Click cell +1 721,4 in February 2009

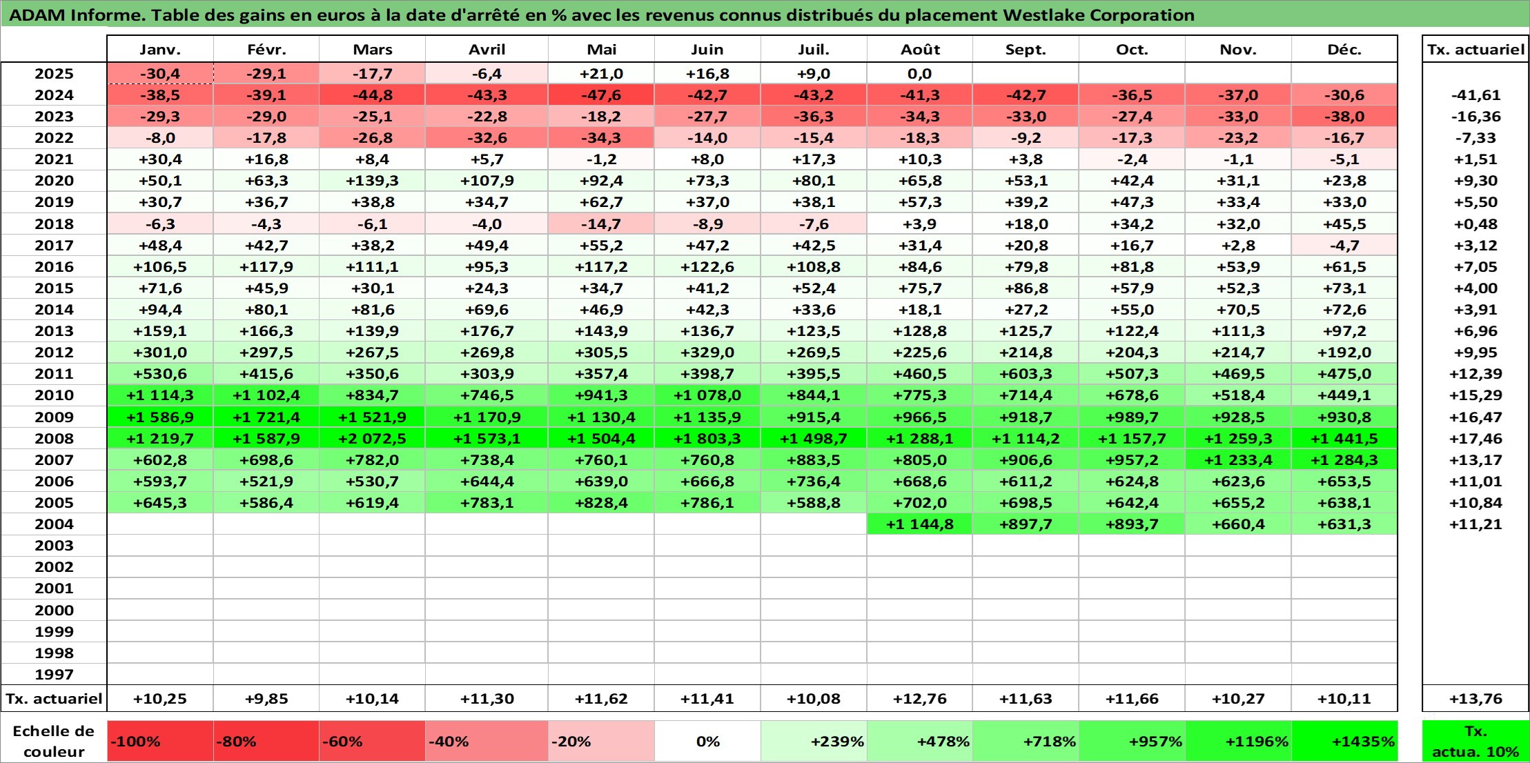tap(266, 417)
